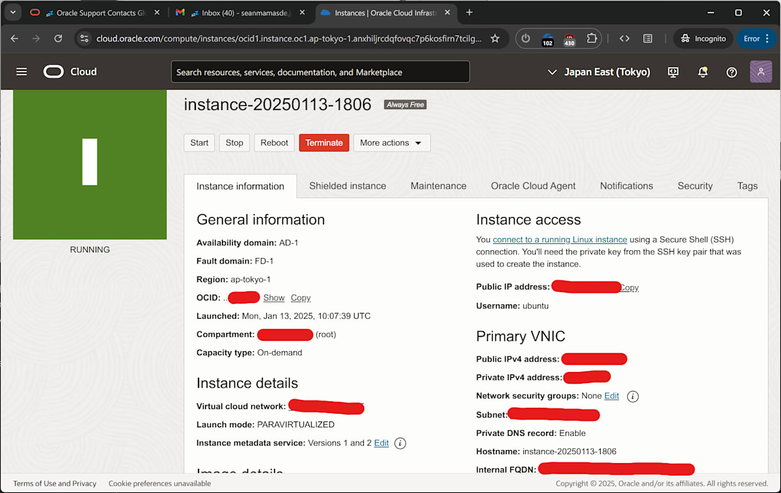Show the full OCID
This screenshot has height=493, width=781.
click(274, 298)
